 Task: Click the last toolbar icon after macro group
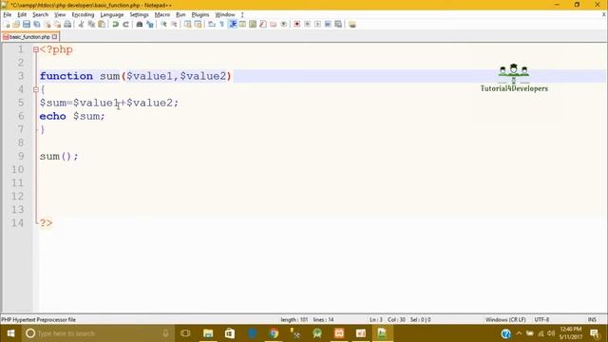click(x=352, y=25)
